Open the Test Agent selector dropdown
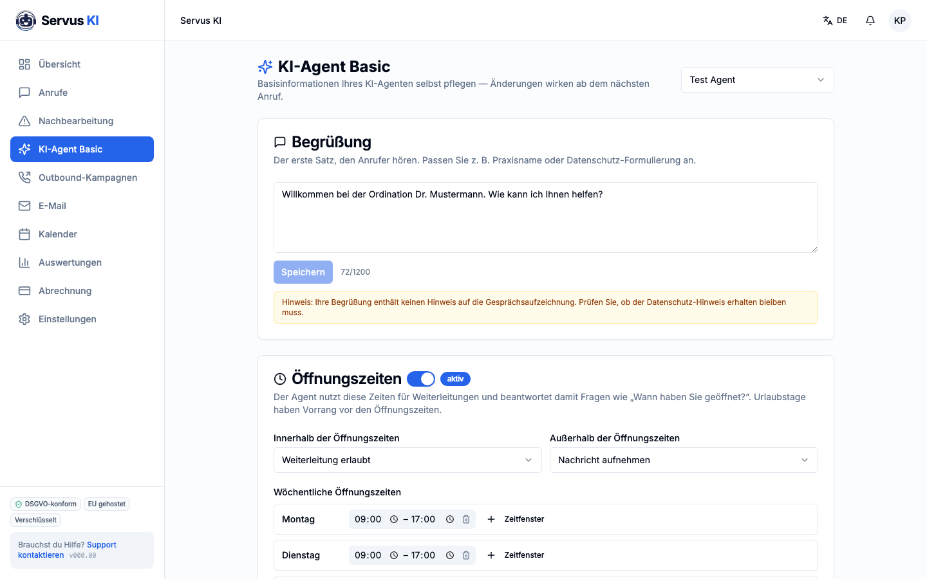 click(757, 80)
